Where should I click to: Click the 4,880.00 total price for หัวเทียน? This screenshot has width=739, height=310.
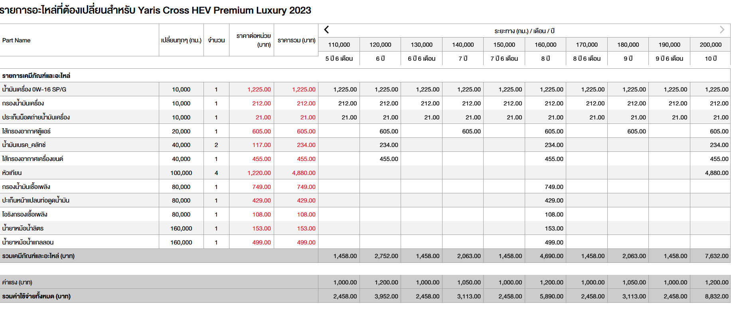[x=304, y=173]
